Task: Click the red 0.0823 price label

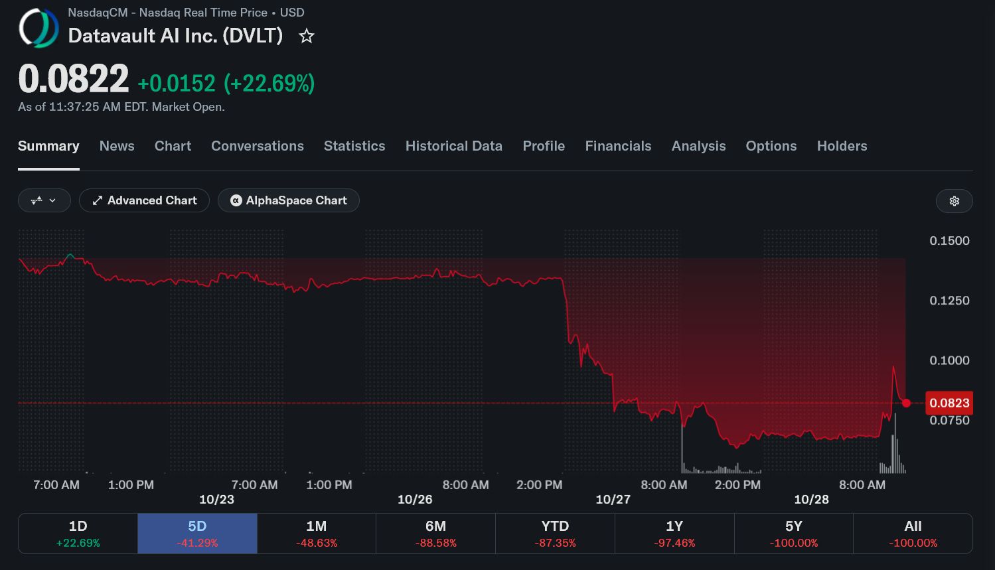Action: click(949, 403)
